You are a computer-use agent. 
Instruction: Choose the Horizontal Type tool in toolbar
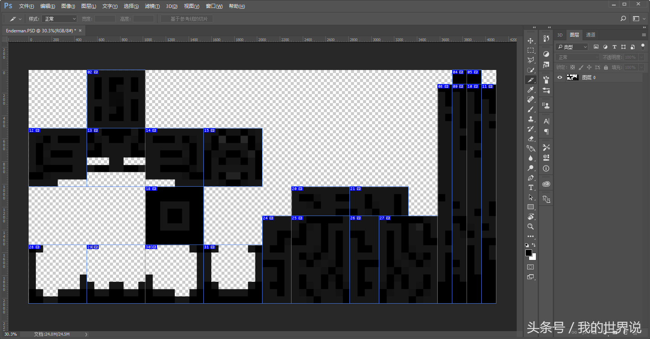click(531, 187)
